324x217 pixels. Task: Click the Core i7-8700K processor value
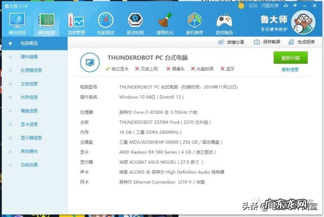coord(158,113)
